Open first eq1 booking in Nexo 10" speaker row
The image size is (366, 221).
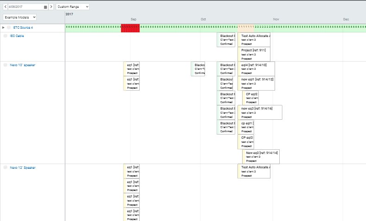(x=131, y=69)
